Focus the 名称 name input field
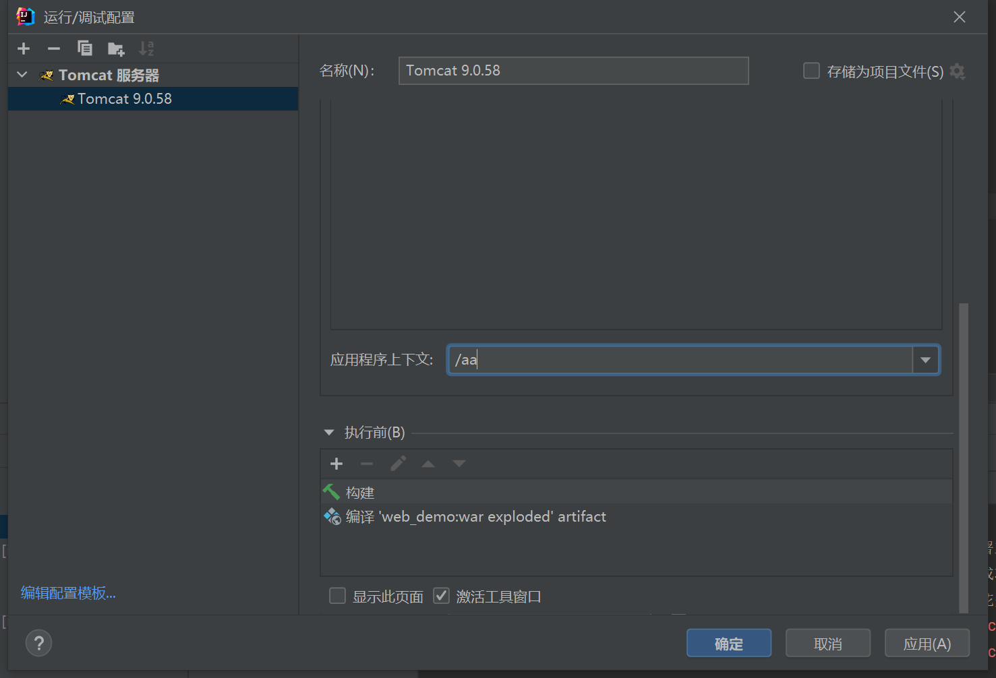996x678 pixels. [x=573, y=71]
